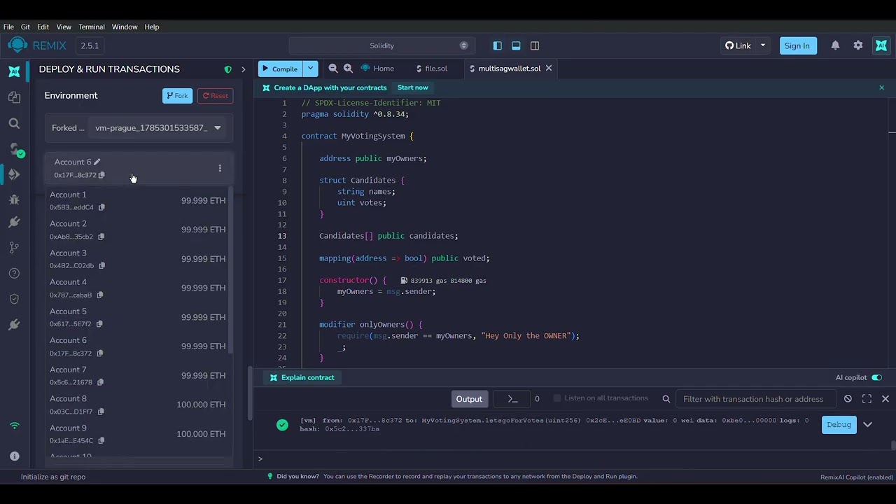The width and height of the screenshot is (896, 504).
Task: Open Account 6 three-dot options menu
Action: point(220,168)
